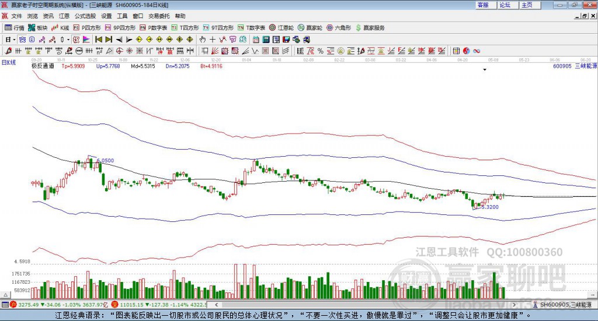Open the 公式选股 menu
The image size is (598, 321).
[85, 16]
